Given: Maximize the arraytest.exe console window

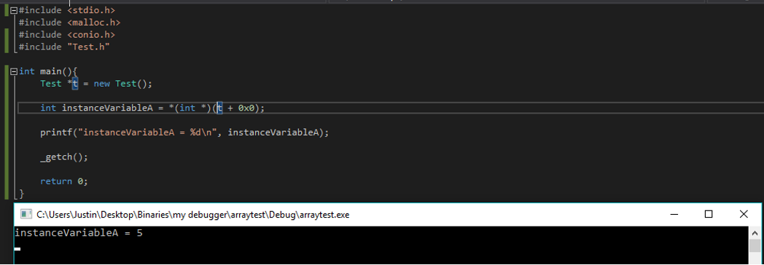Looking at the screenshot, I should (x=709, y=215).
